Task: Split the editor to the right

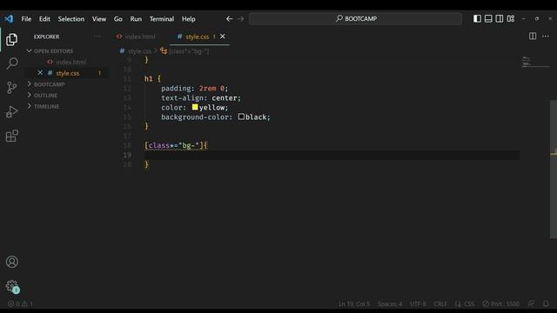Action: click(533, 37)
